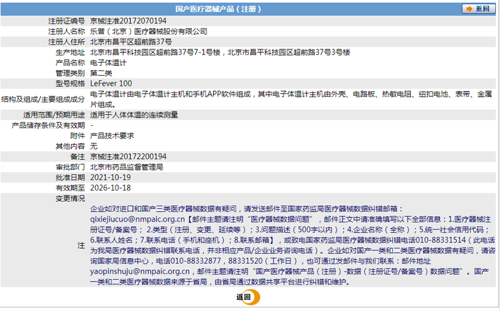Screen dimensions: 500x311
Task: Click registrant name 乐普（北京）医疗器械股份有限公司
Action: (149, 32)
